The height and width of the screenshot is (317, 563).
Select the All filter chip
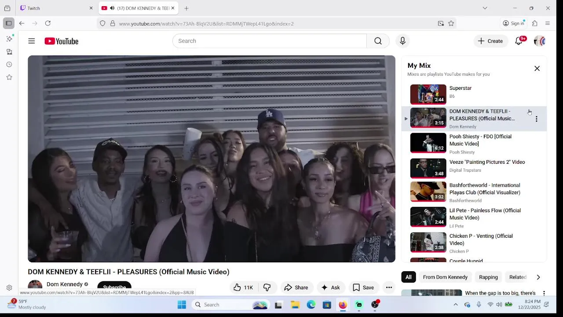click(x=409, y=277)
